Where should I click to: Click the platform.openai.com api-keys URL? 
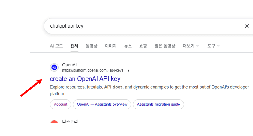click(x=93, y=70)
